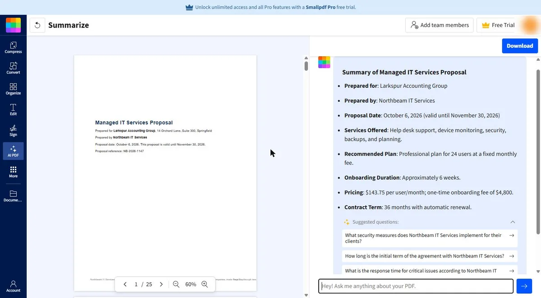Focus the Ask me anything input field
The image size is (541, 298).
[416, 286]
